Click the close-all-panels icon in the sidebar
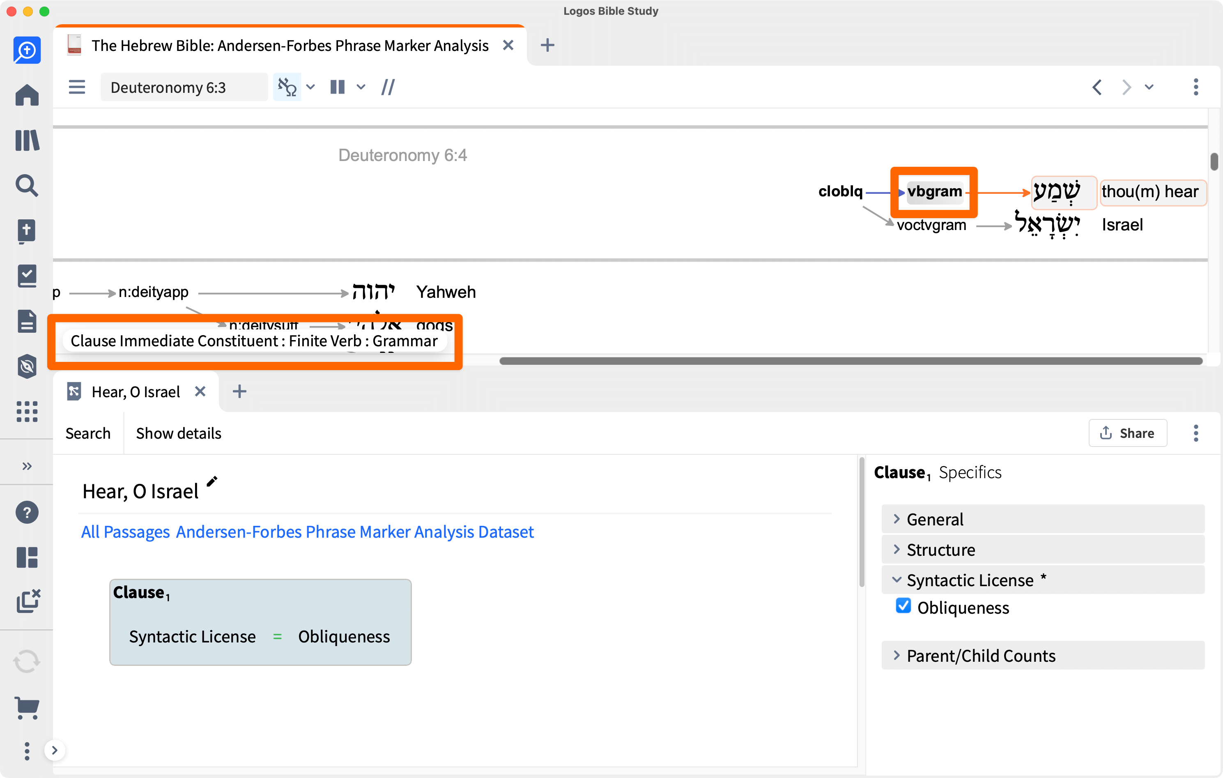1223x778 pixels. tap(28, 602)
